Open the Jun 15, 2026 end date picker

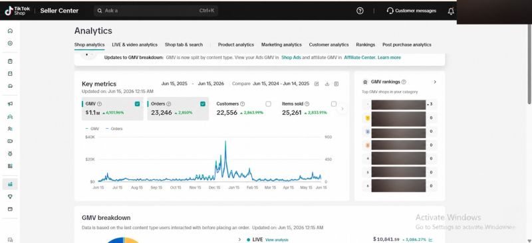[x=211, y=84]
